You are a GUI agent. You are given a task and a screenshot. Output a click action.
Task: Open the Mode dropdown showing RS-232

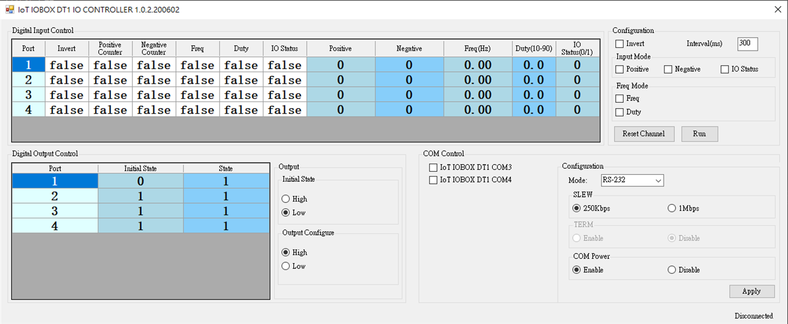click(x=632, y=181)
